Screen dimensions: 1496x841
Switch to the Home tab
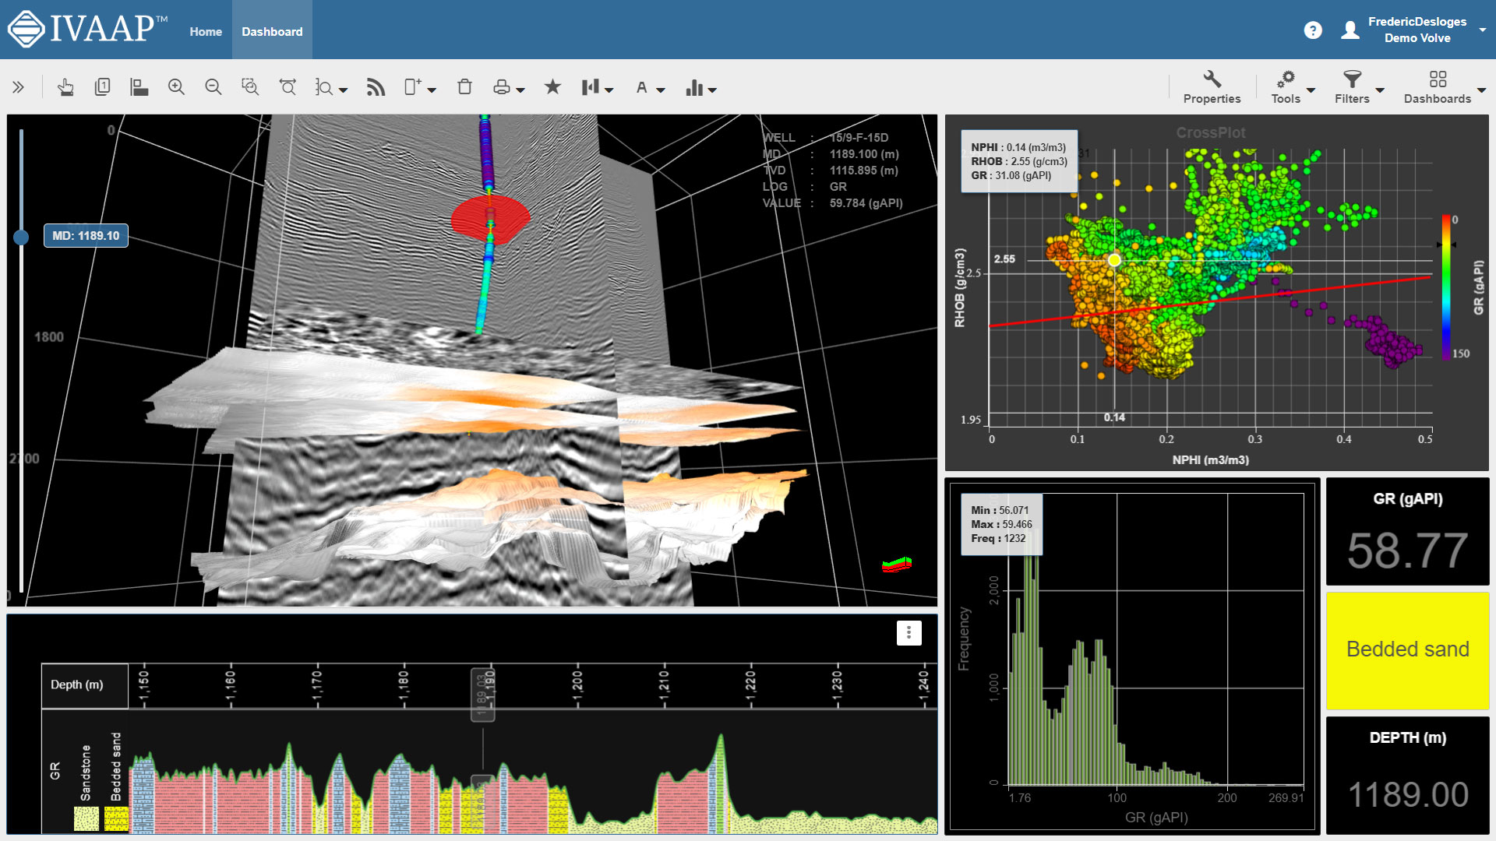(x=206, y=31)
